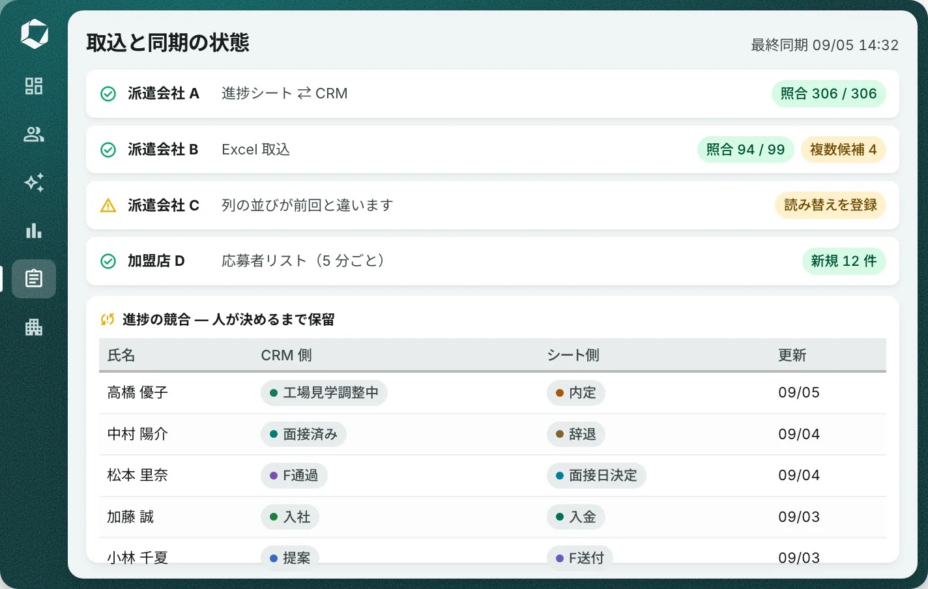The width and height of the screenshot is (928, 589).
Task: Click the 複数候補 4 badge
Action: click(x=843, y=150)
